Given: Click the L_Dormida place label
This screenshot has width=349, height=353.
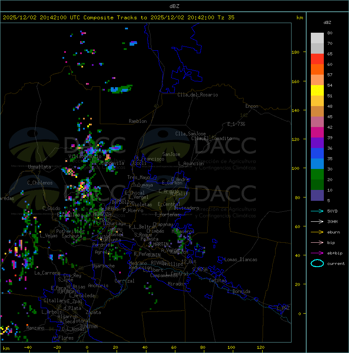Looking at the screenshot, I should coord(239,291).
